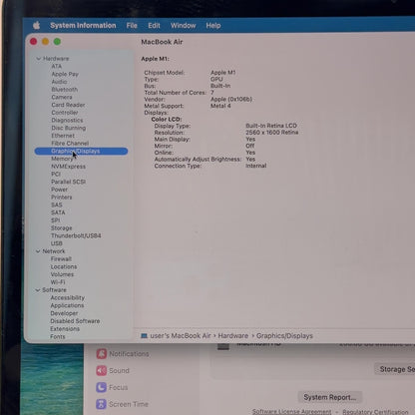This screenshot has width=415, height=415.
Task: Open Sound icon in System Settings
Action: point(102,370)
